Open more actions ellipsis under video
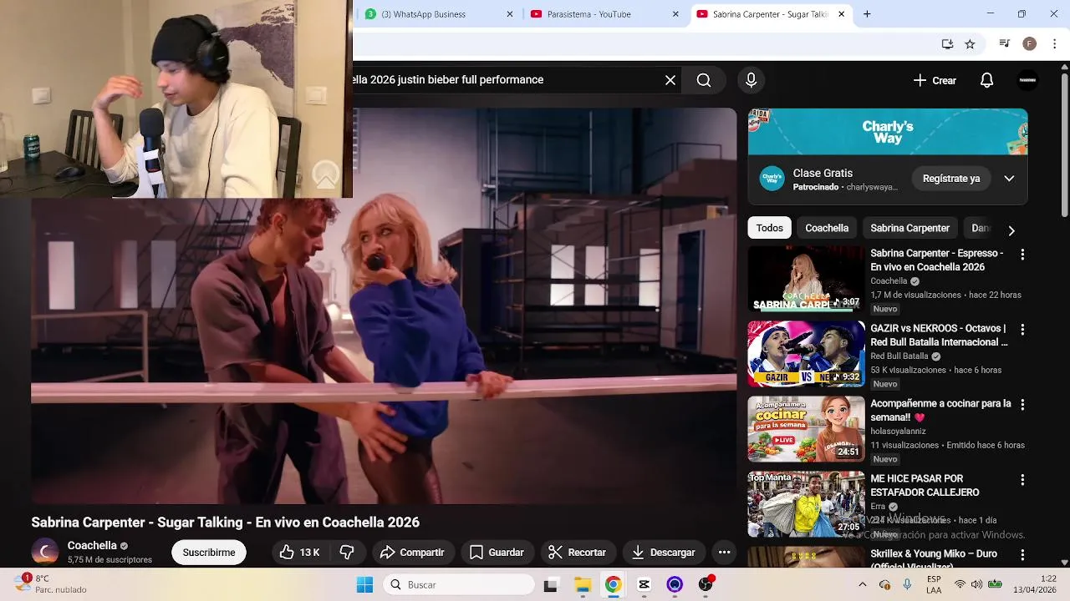Image resolution: width=1070 pixels, height=601 pixels. [725, 553]
